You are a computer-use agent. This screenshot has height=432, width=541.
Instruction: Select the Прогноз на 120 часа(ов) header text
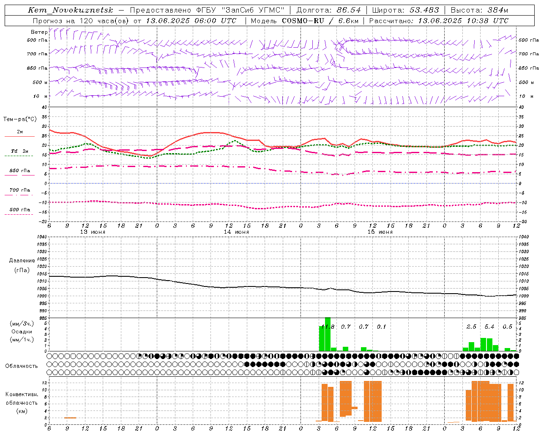[81, 21]
